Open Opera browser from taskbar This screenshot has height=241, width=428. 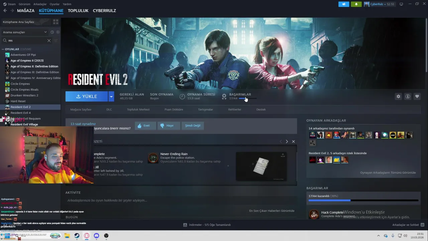click(x=87, y=236)
